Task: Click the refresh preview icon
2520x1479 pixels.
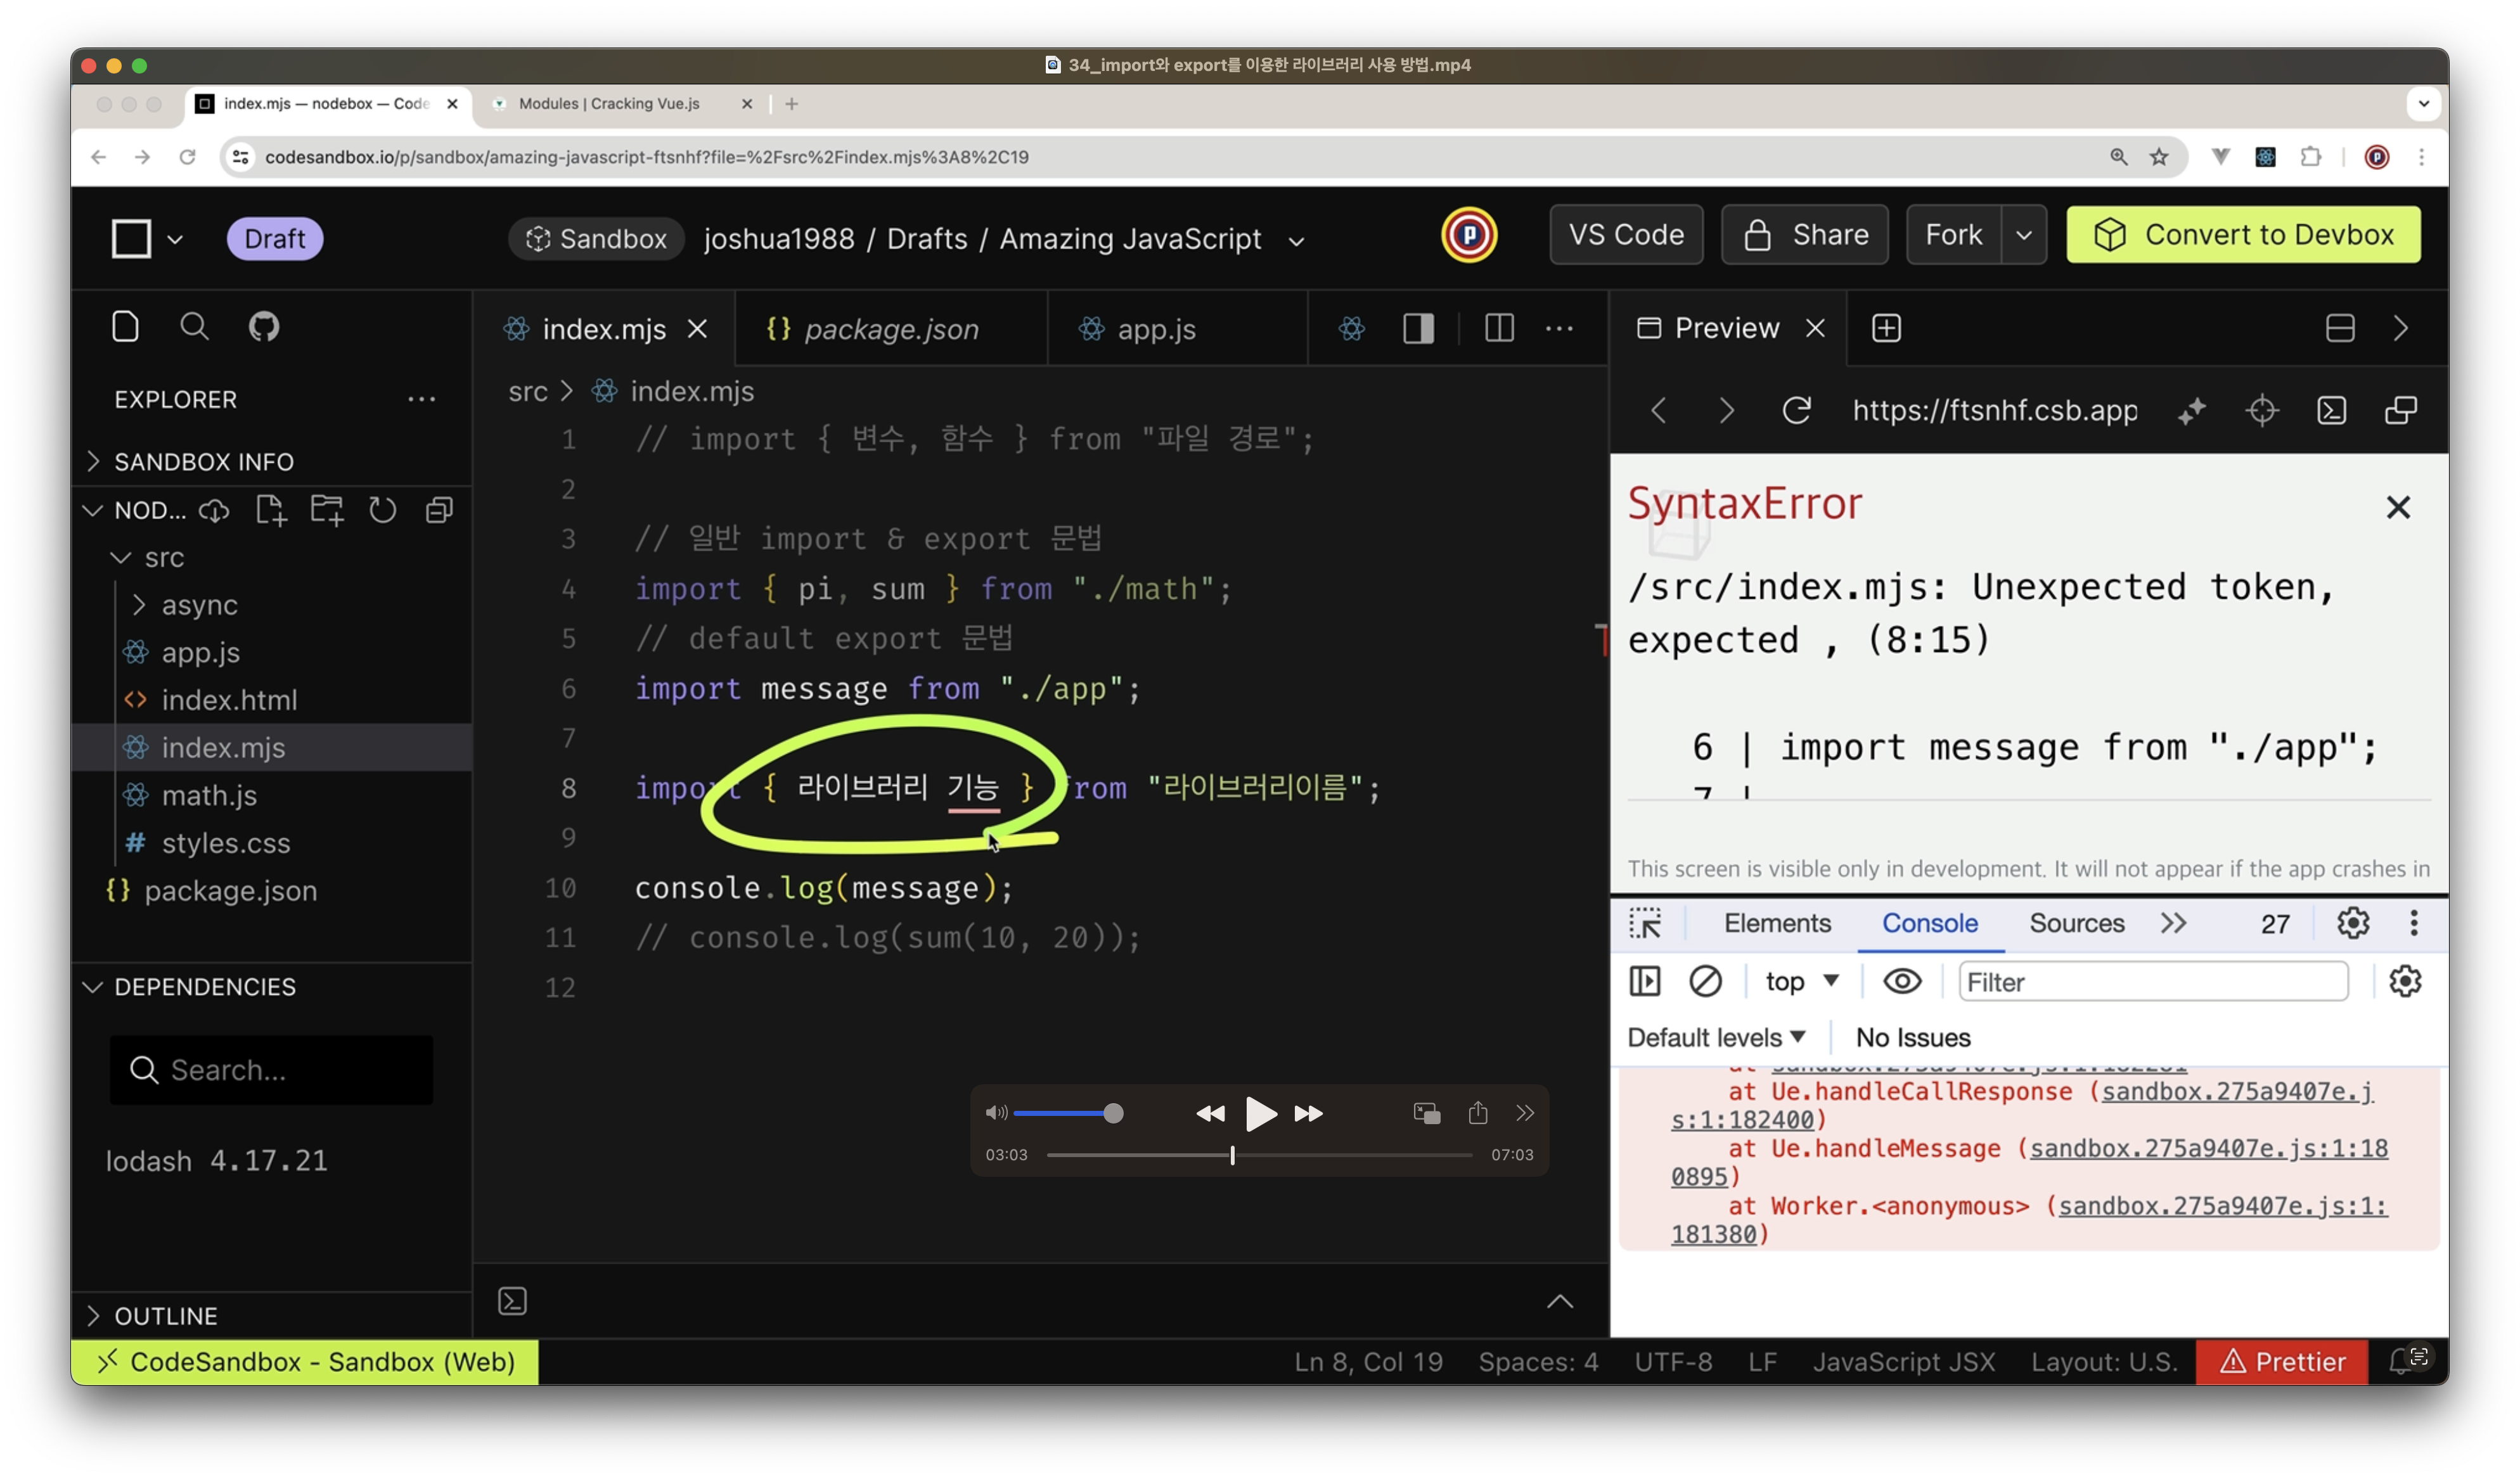Action: (x=1796, y=410)
